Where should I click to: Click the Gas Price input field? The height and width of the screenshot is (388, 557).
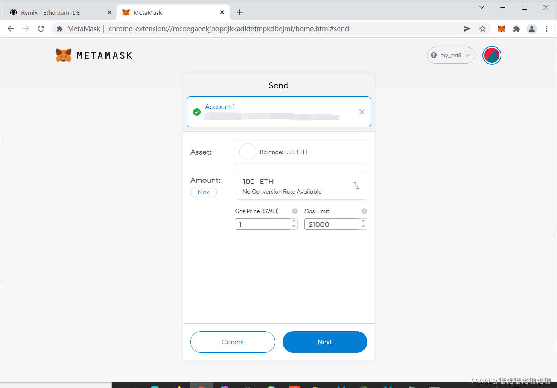point(263,224)
